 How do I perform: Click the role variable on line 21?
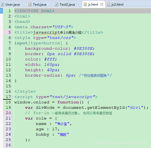41,118
